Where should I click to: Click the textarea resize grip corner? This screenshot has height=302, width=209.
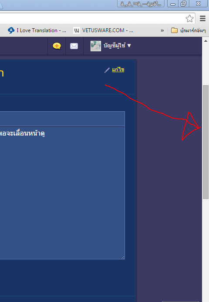point(123,257)
